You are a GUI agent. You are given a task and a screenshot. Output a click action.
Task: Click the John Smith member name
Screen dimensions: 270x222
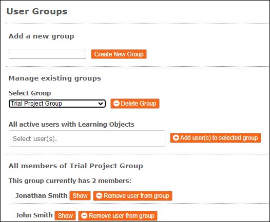[x=34, y=215]
